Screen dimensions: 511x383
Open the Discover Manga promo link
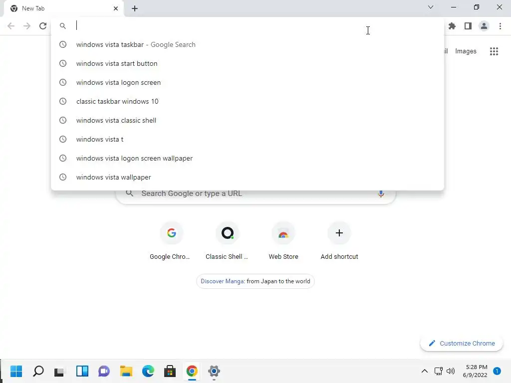pos(255,281)
